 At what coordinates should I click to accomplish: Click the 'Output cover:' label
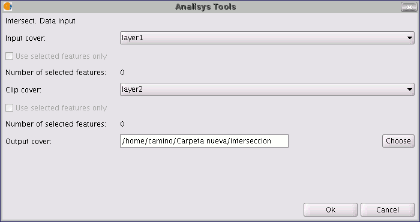28,142
